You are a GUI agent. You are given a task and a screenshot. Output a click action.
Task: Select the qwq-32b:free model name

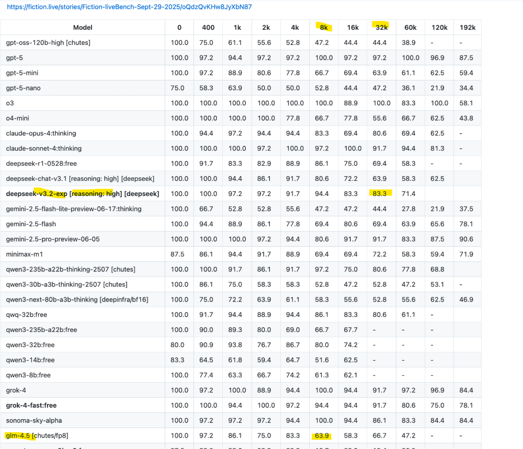[26, 315]
